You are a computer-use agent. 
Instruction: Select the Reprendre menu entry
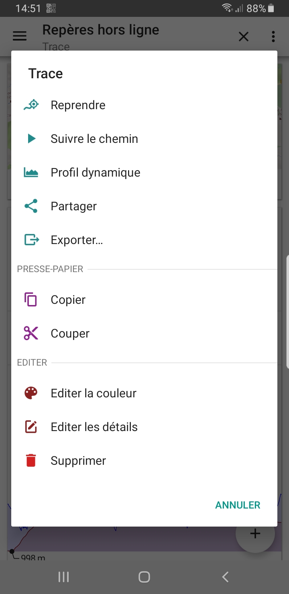pos(78,105)
